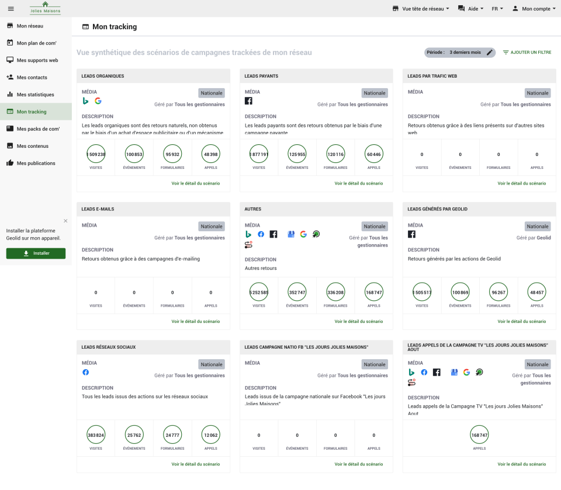The height and width of the screenshot is (490, 561).
Task: Open Mes publications from the sidebar
Action: pyautogui.click(x=9, y=163)
